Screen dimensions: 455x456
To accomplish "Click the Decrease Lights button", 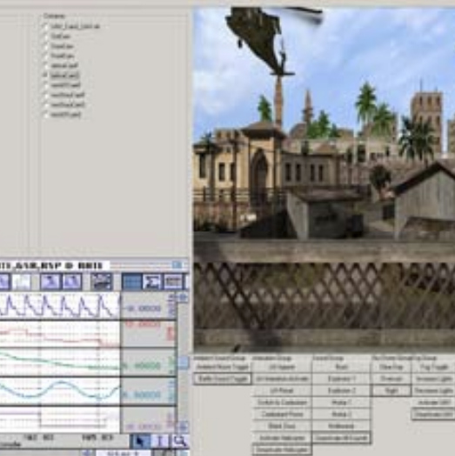I will pyautogui.click(x=433, y=391).
